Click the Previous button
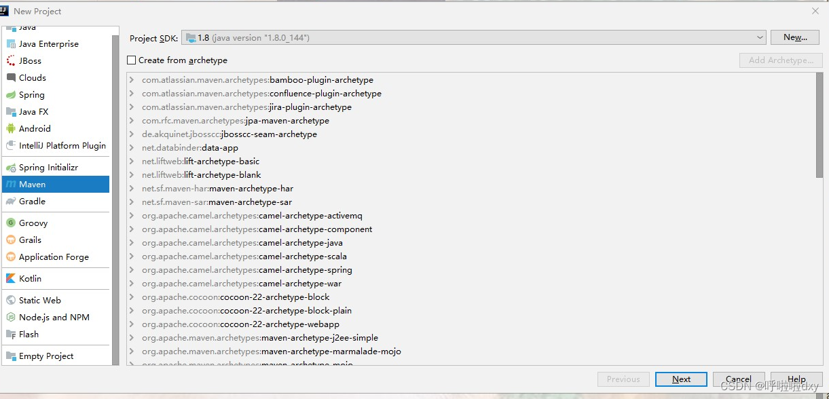This screenshot has width=829, height=399. pos(623,379)
